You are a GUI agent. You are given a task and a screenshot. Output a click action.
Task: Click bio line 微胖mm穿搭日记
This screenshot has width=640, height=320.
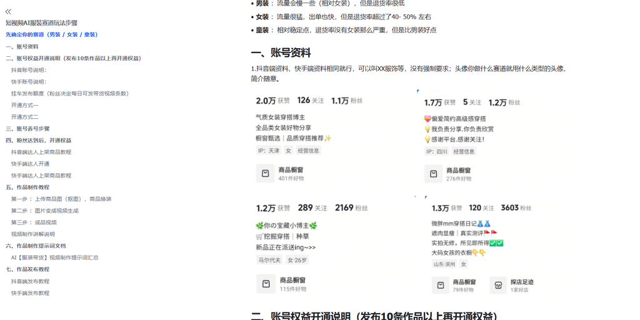point(461,224)
